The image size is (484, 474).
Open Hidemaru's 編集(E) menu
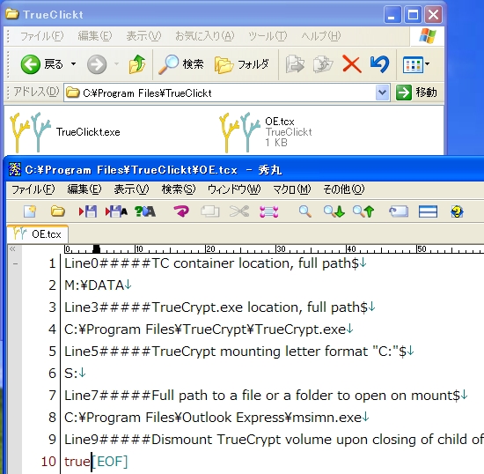coord(84,189)
